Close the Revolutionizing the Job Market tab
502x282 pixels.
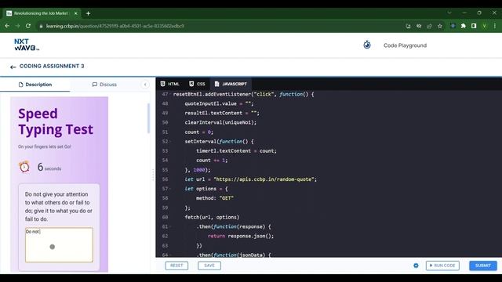75,13
